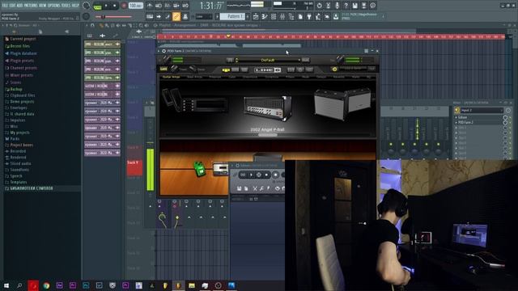Switch to Bass Amps tab in POD Farm
The width and height of the screenshot is (518, 291).
click(x=194, y=77)
